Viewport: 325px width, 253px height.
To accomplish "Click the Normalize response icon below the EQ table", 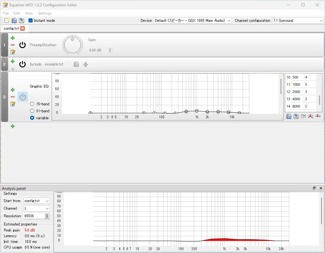I will coord(311,116).
